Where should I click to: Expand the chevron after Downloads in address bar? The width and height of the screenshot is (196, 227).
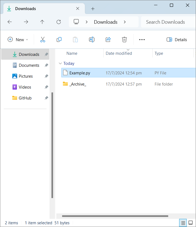[x=125, y=22]
